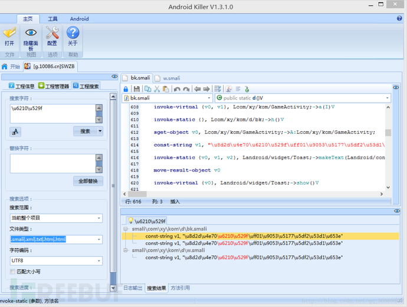Click the copy icon in editor toolbar

(147, 89)
